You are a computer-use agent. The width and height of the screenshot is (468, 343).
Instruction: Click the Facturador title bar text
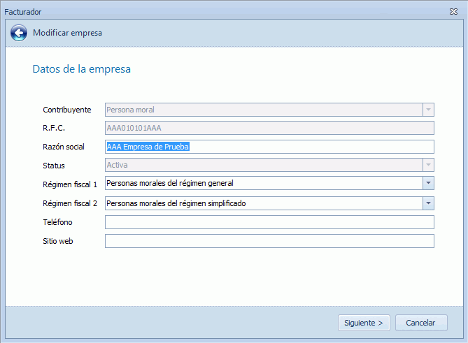pyautogui.click(x=22, y=12)
